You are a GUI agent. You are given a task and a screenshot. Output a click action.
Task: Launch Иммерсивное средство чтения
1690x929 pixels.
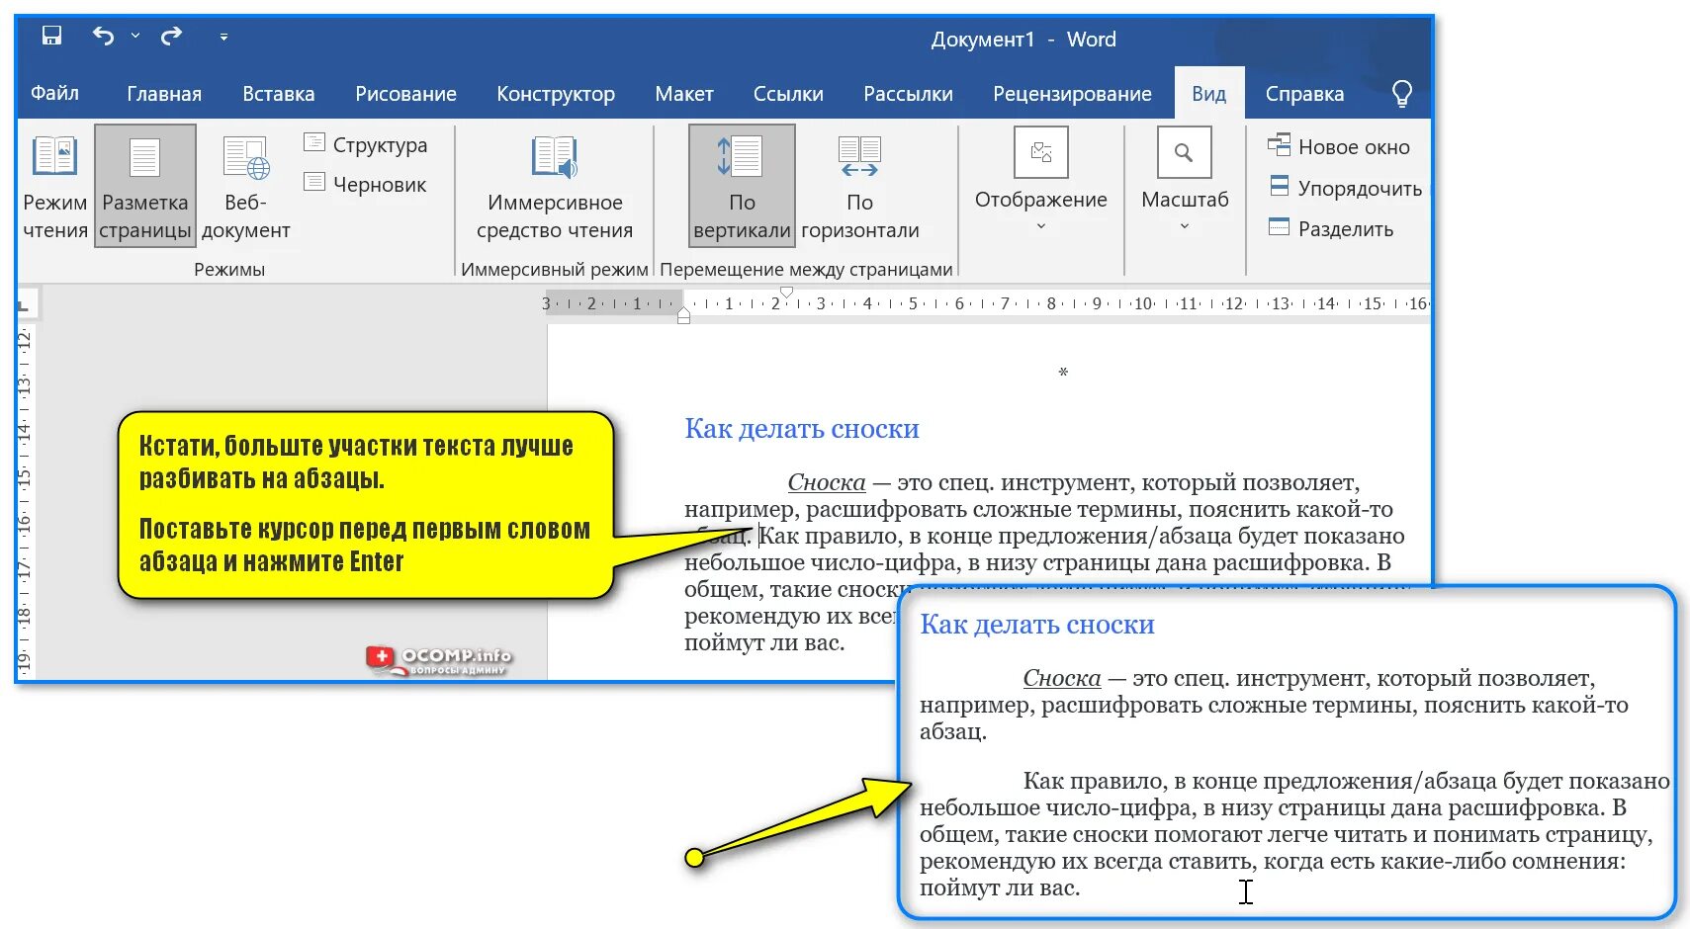point(555,186)
